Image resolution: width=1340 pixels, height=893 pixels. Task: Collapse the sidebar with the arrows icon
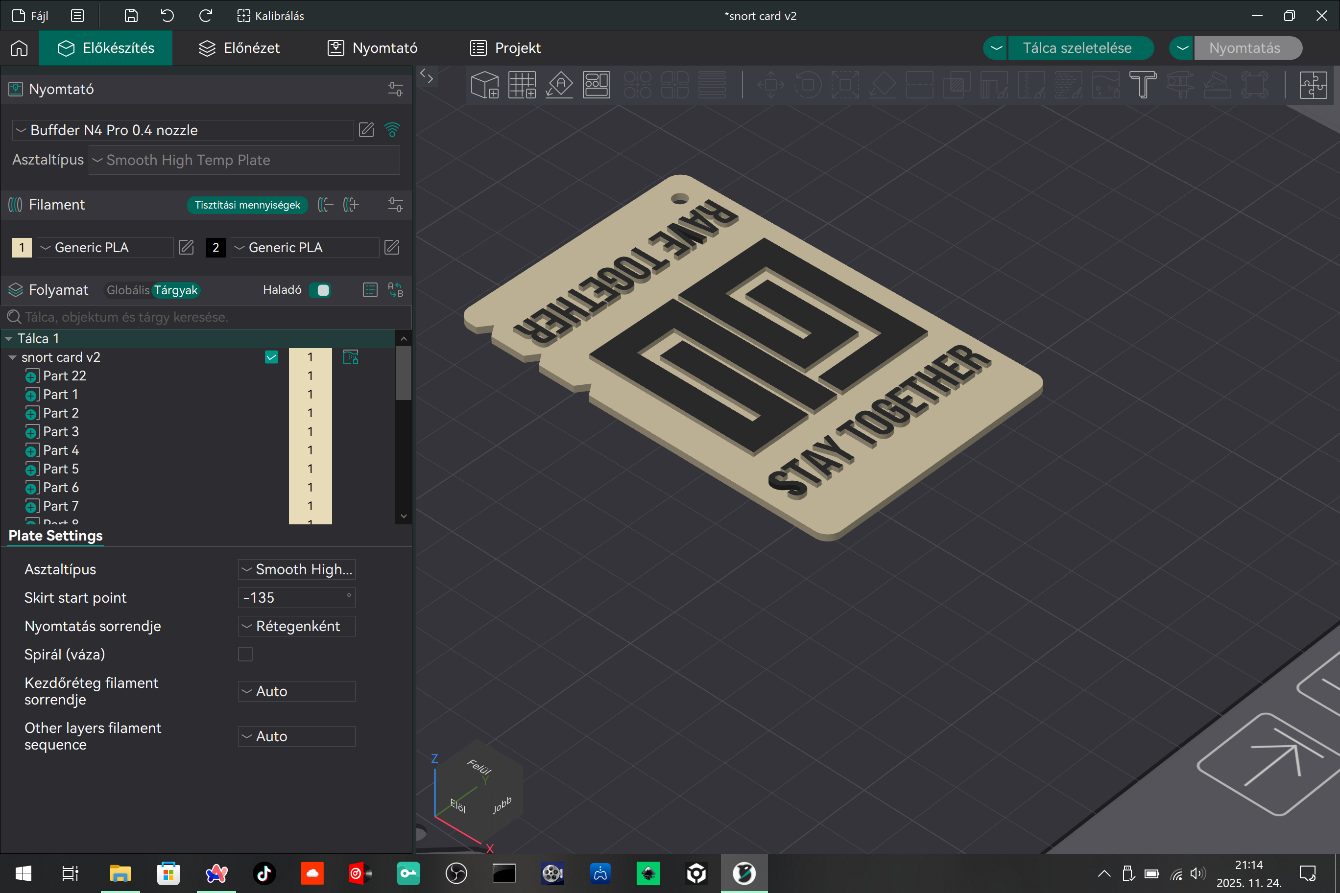pos(427,75)
